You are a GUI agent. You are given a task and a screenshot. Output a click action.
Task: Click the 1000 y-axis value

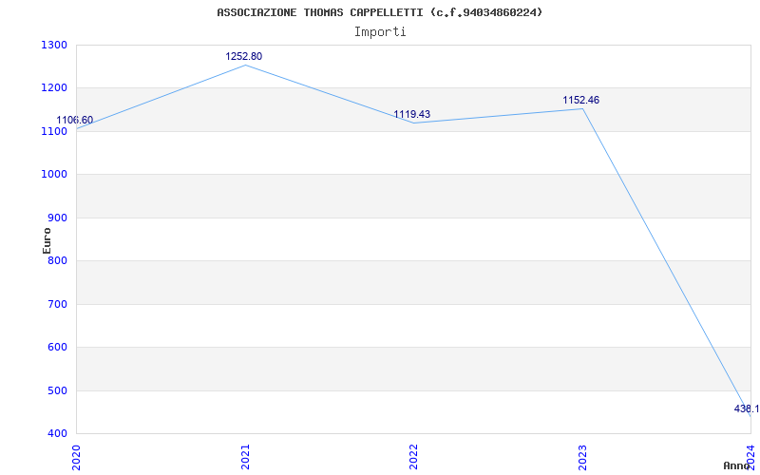pos(54,175)
